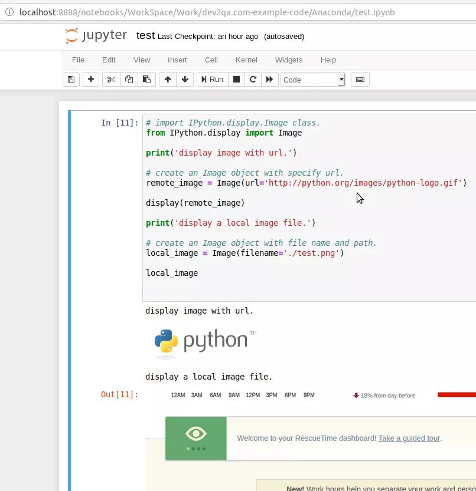This screenshot has height=491, width=476.
Task: Click the display(remote_image) code line
Action: (195, 203)
